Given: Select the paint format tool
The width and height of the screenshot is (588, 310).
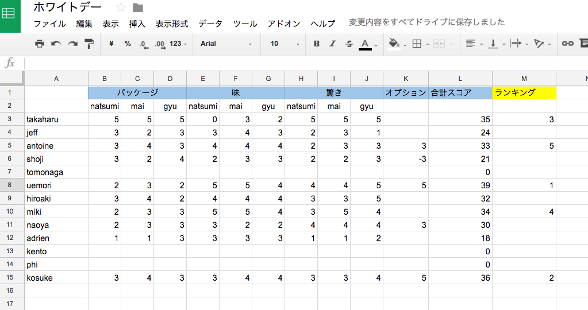Looking at the screenshot, I should 89,44.
